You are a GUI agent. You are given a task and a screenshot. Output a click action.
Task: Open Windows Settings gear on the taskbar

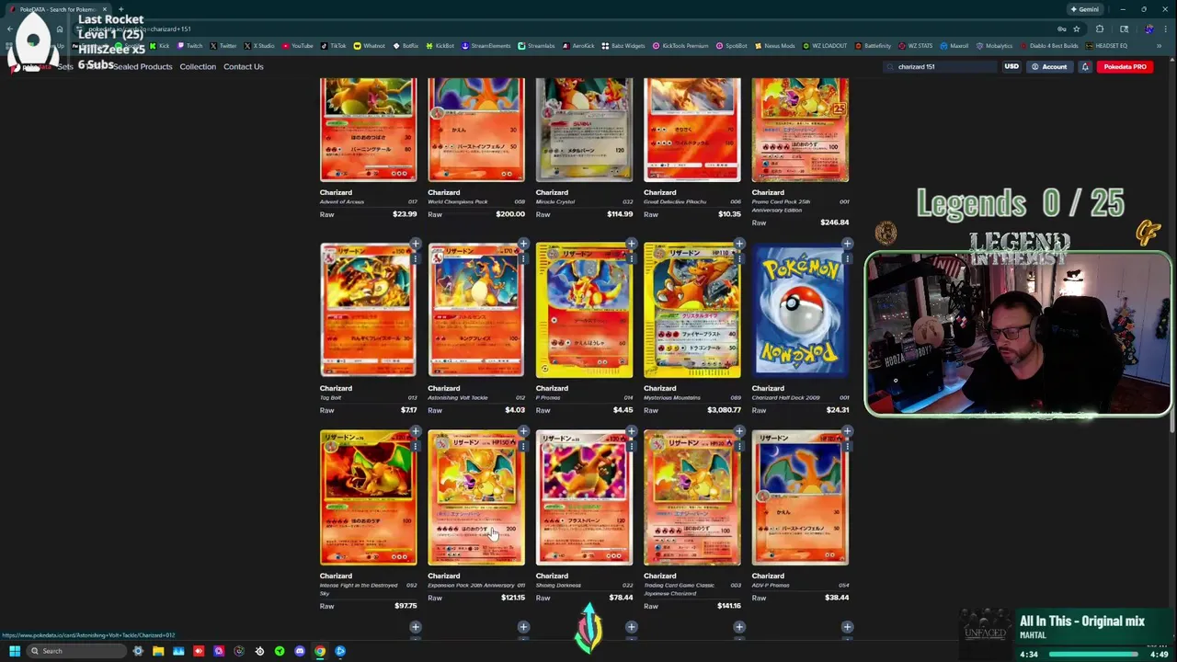point(138,651)
